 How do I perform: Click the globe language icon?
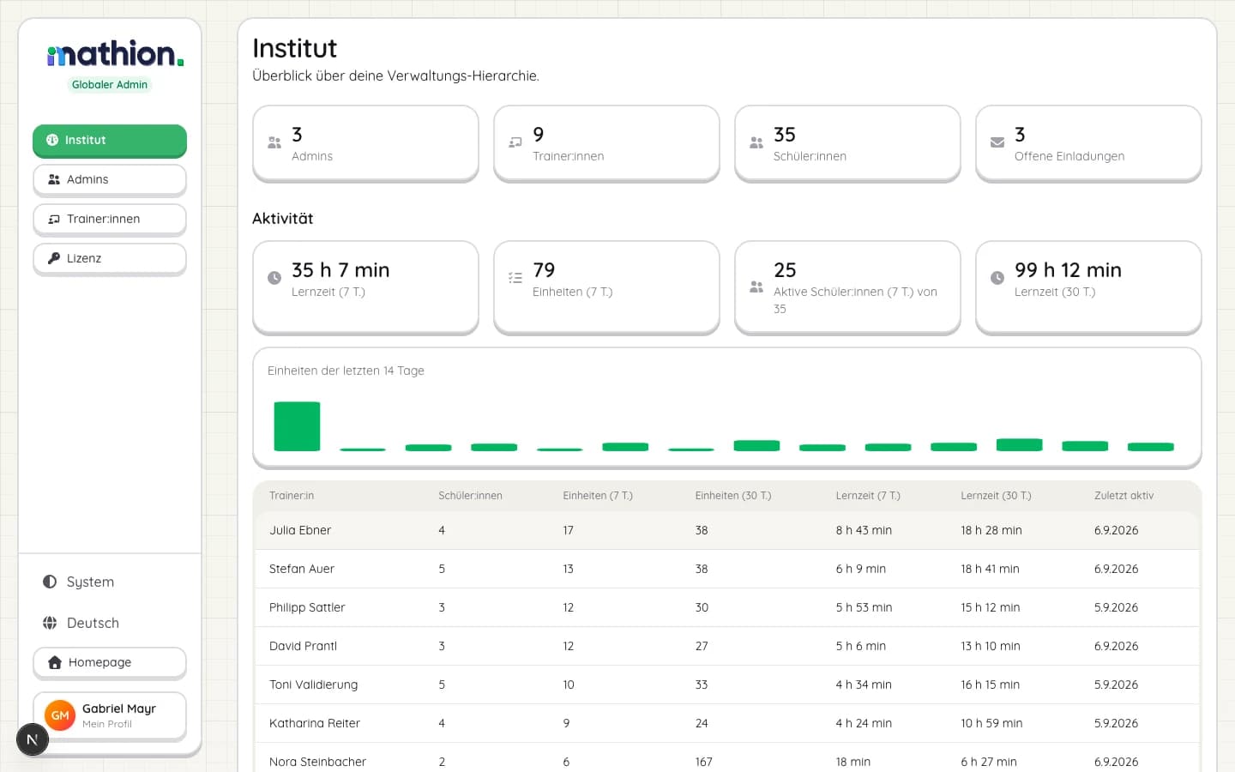[x=50, y=623]
